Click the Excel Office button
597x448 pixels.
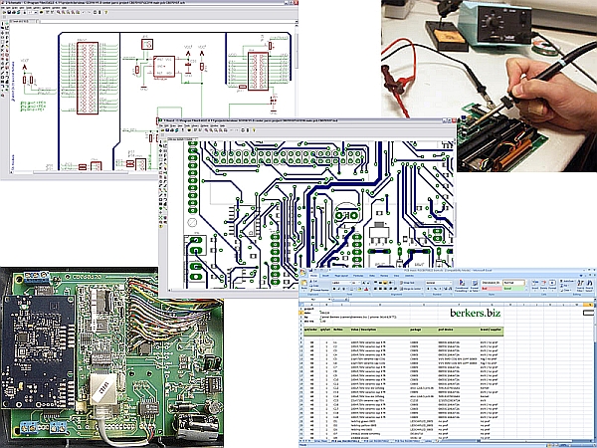(x=303, y=273)
